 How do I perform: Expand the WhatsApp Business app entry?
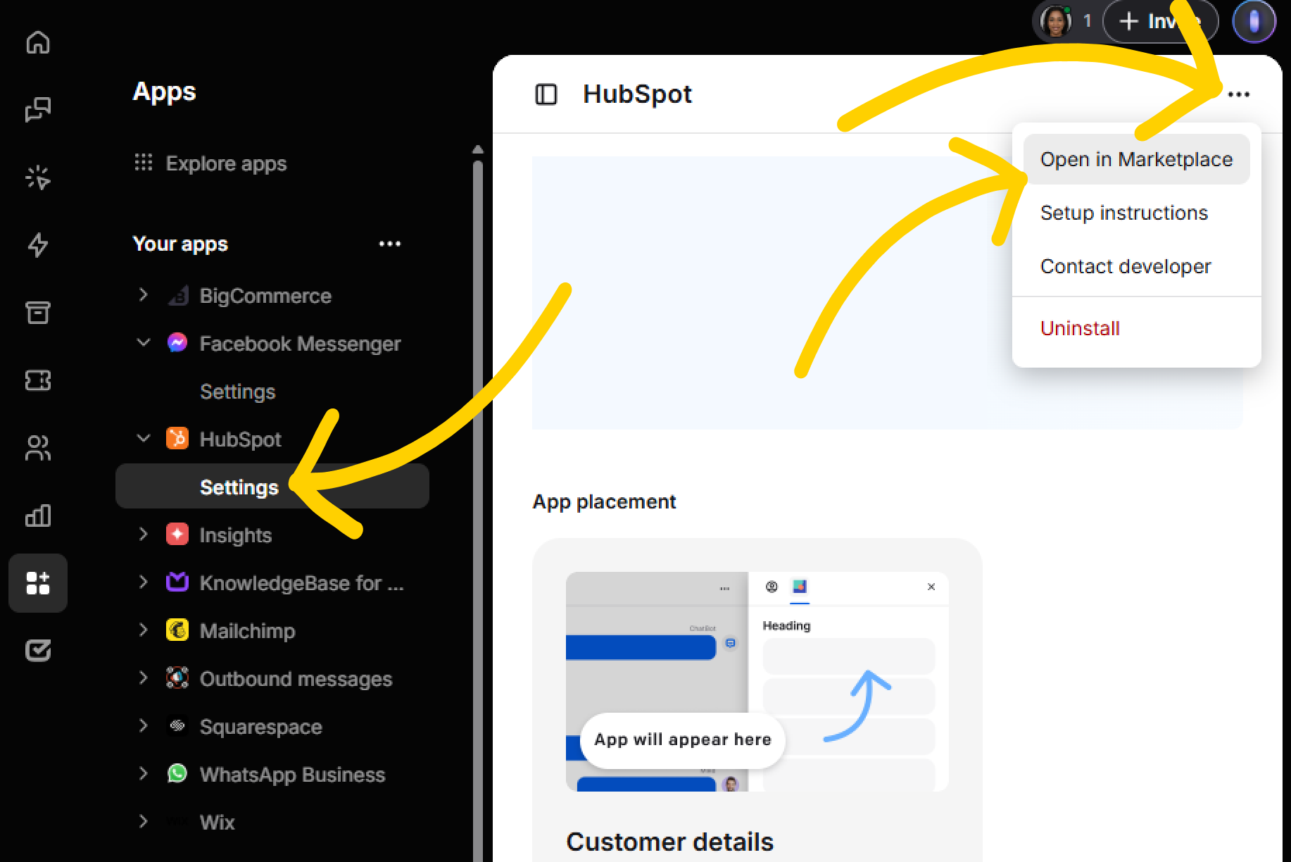pos(143,773)
